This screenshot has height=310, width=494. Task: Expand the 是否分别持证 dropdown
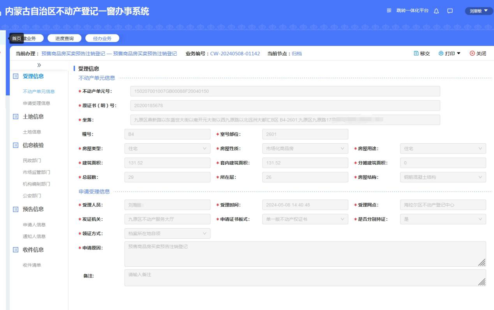coord(443,219)
